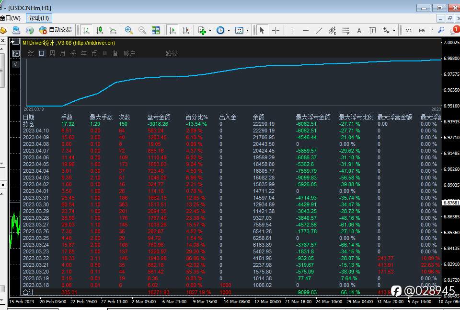
Task: Expand the templates dropdown arrow
Action: click(x=247, y=31)
